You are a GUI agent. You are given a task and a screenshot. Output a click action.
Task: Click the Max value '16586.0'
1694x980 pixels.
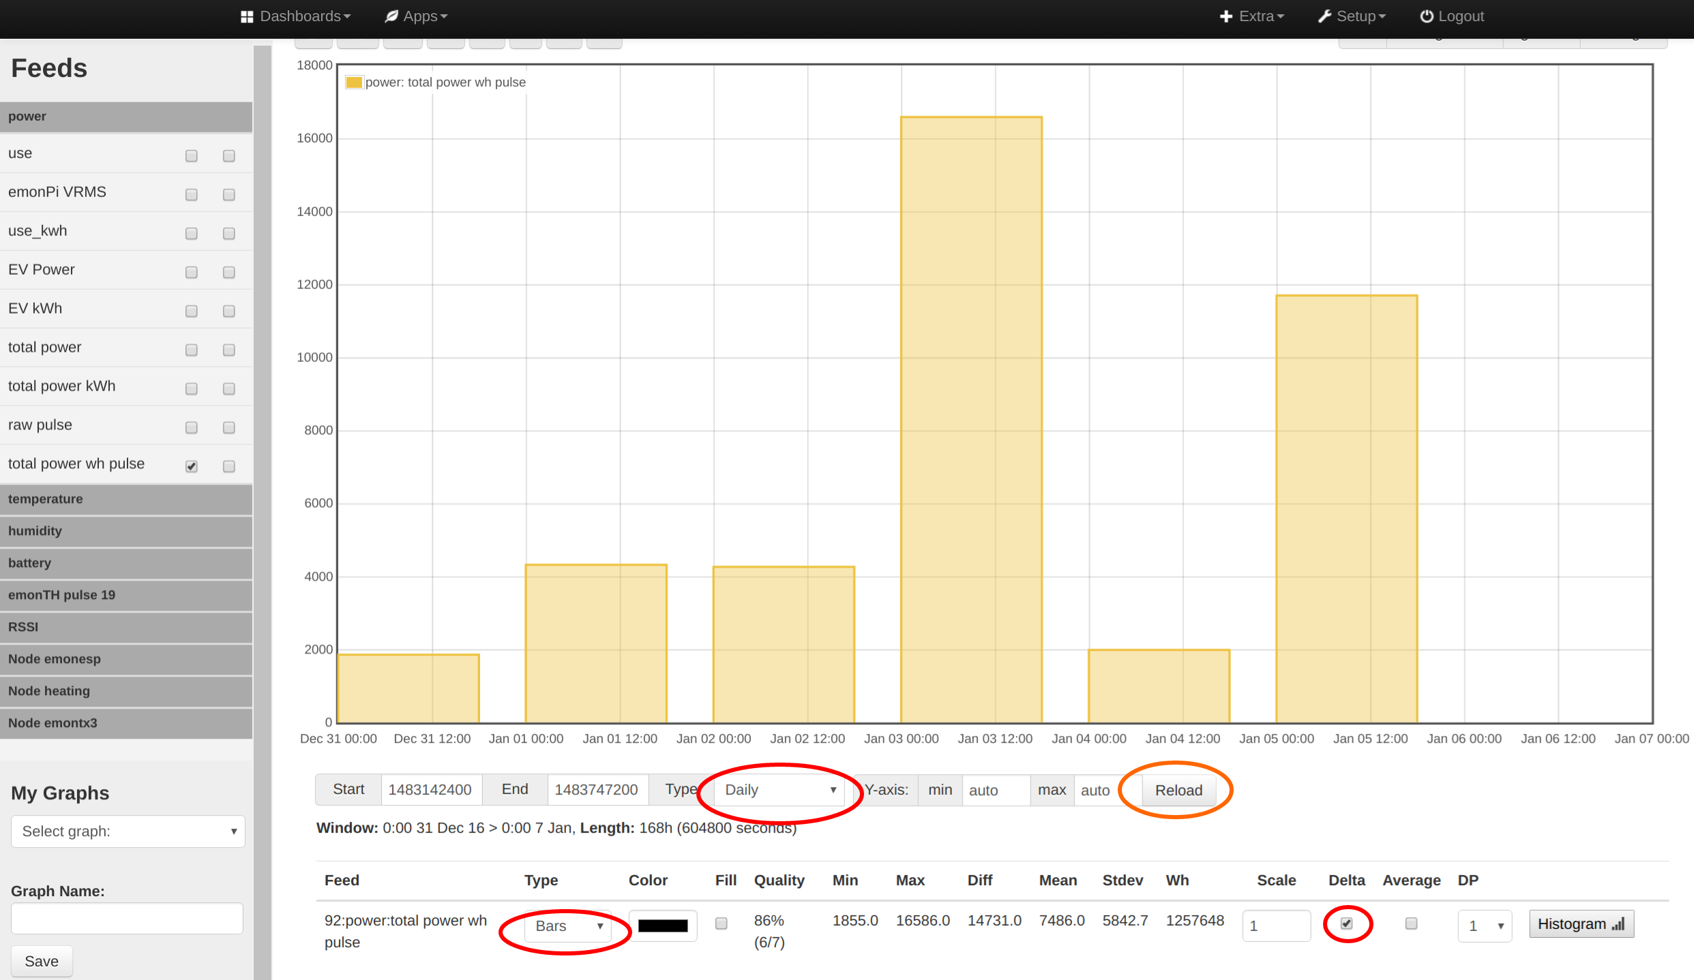click(923, 921)
